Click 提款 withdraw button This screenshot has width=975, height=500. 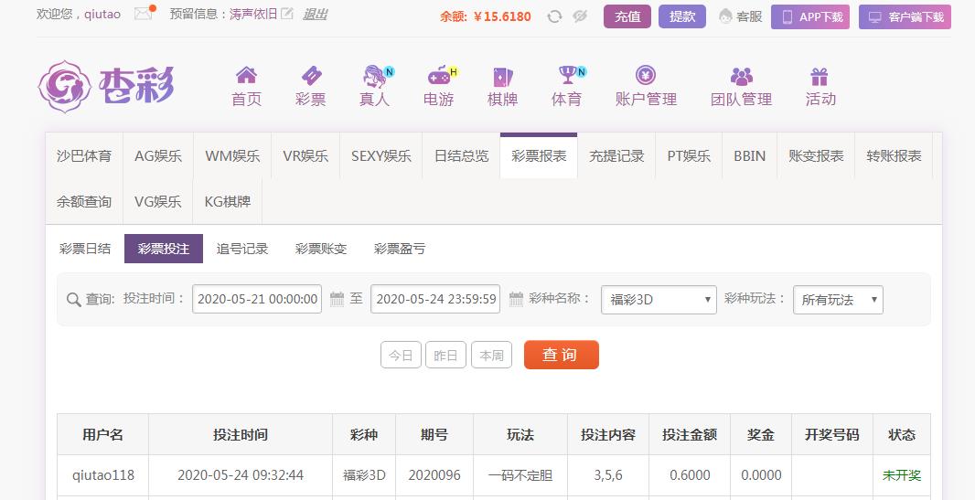click(682, 16)
